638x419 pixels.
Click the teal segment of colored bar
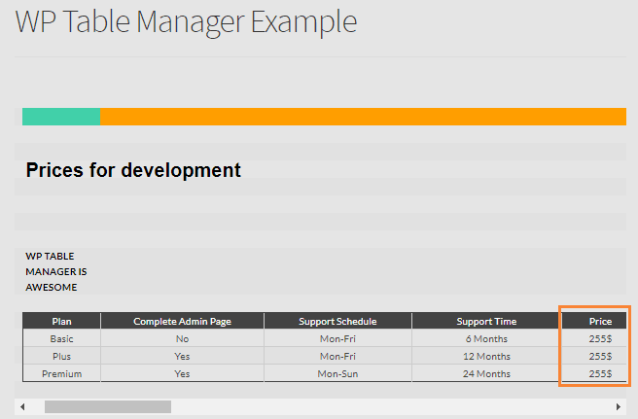[61, 117]
